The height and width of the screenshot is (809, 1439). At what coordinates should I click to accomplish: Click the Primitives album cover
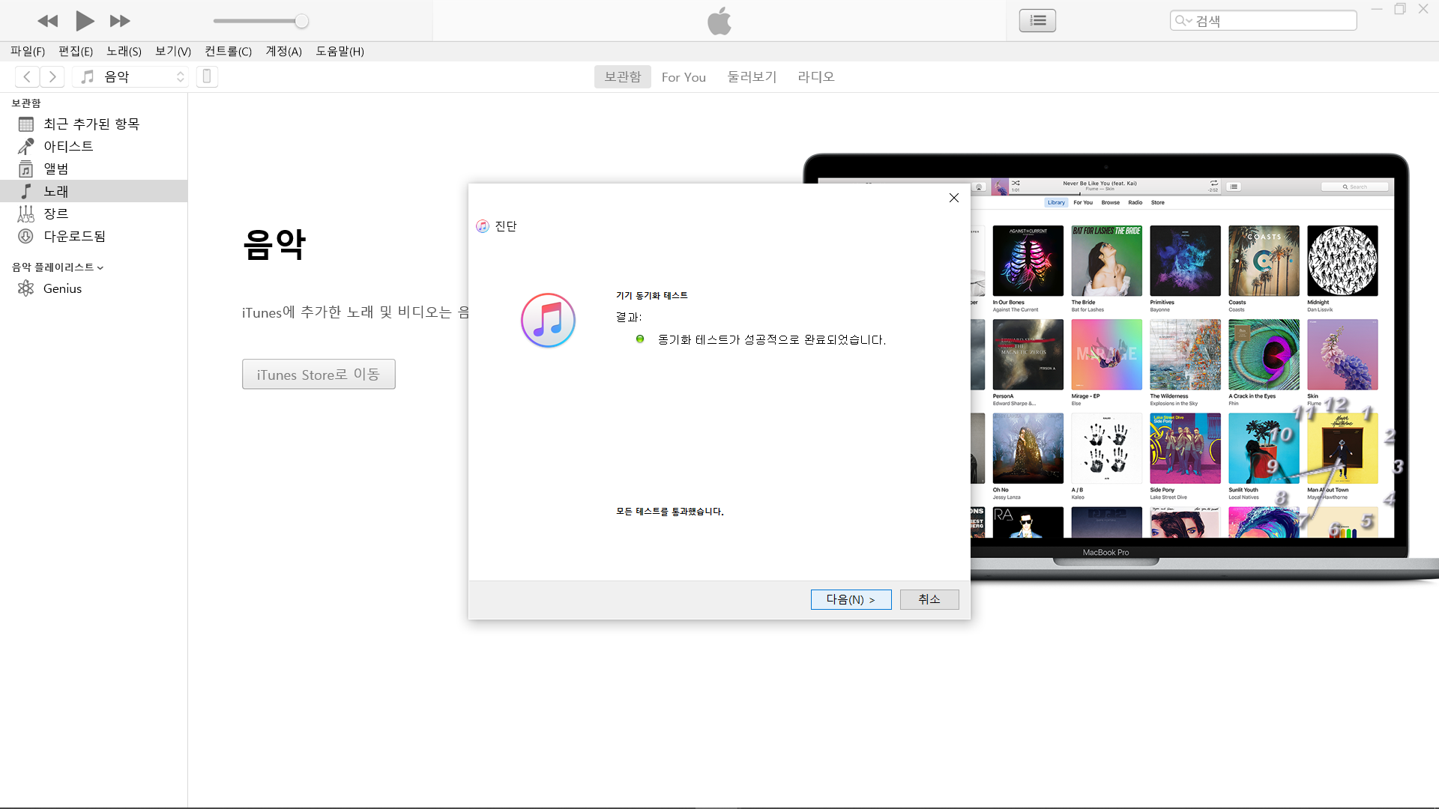click(1185, 261)
